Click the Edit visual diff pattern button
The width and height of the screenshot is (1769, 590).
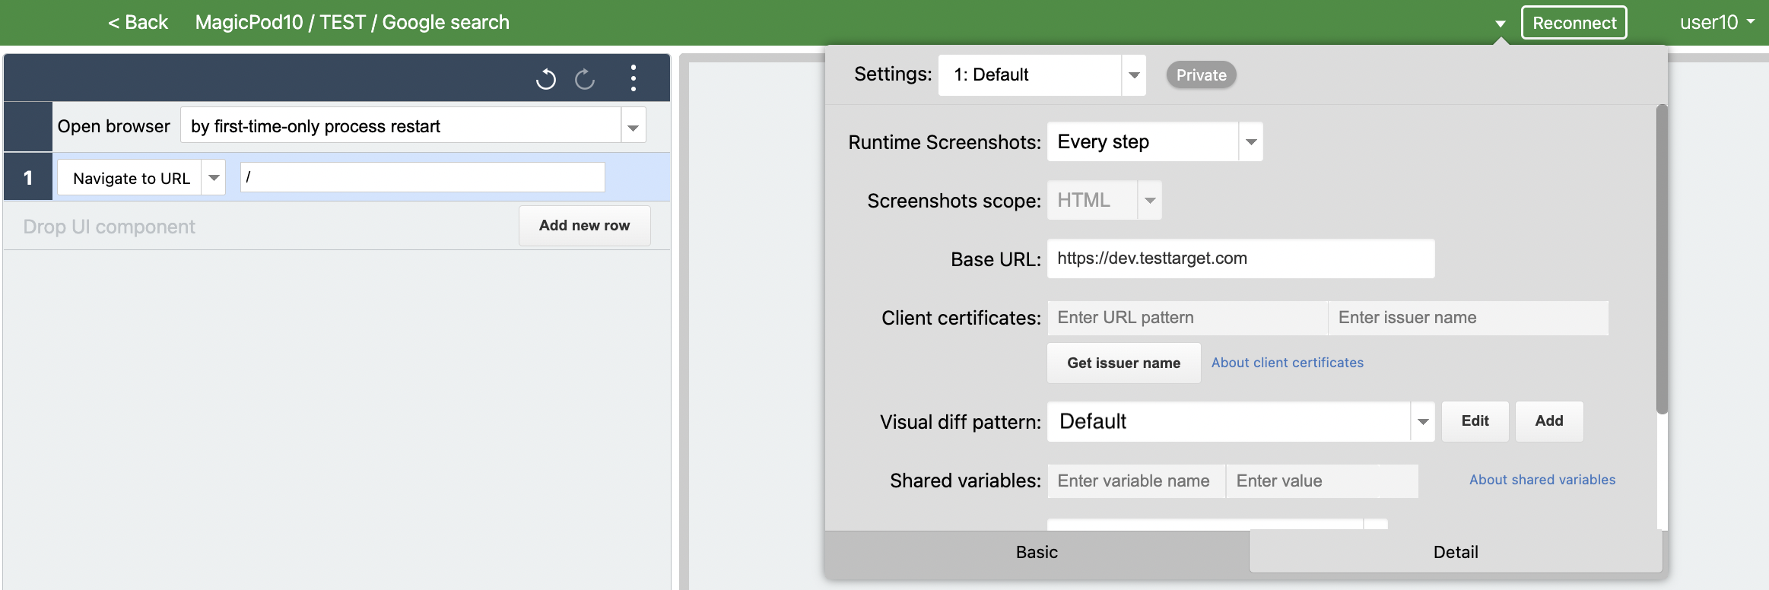click(x=1475, y=421)
